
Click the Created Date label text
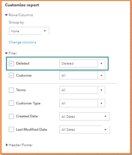tap(27, 116)
